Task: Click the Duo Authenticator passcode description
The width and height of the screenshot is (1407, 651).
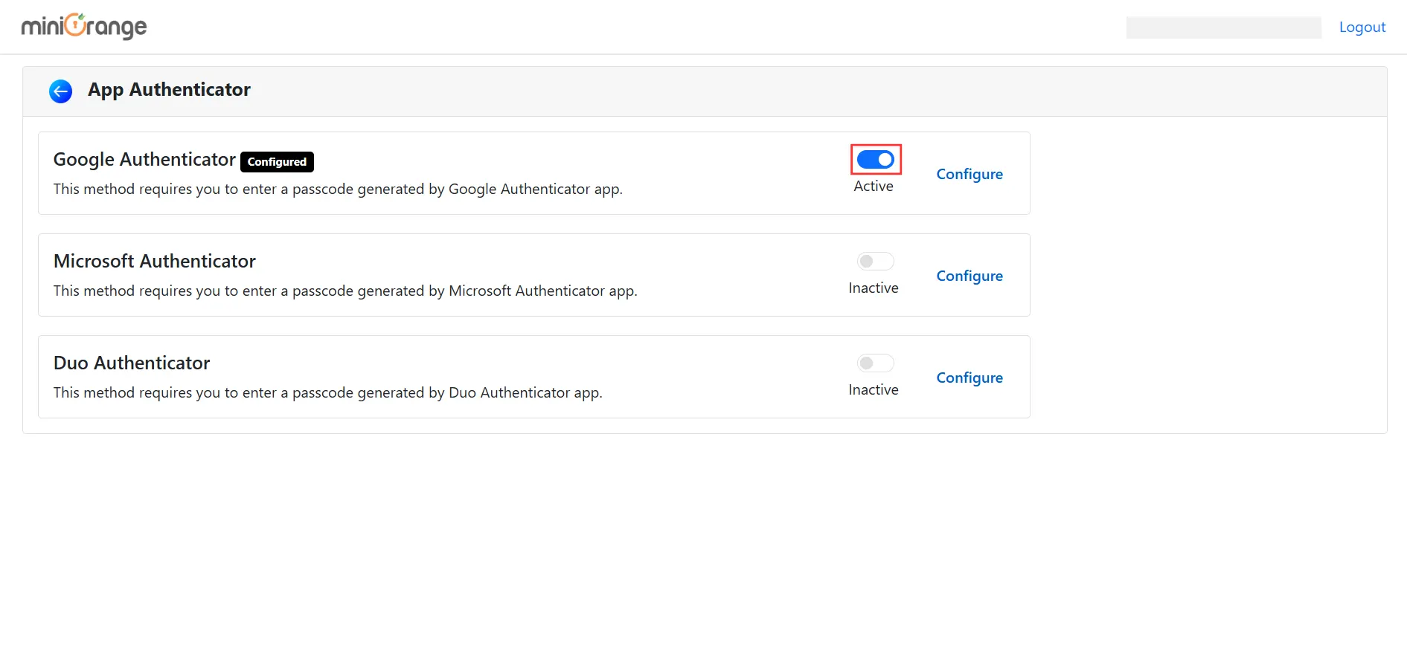Action: pos(328,392)
